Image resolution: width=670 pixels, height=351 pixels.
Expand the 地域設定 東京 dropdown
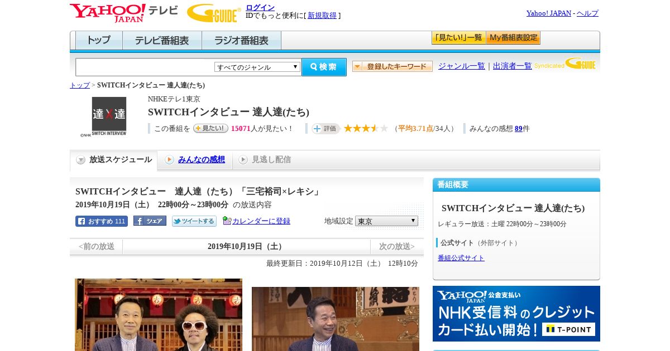[x=386, y=221]
